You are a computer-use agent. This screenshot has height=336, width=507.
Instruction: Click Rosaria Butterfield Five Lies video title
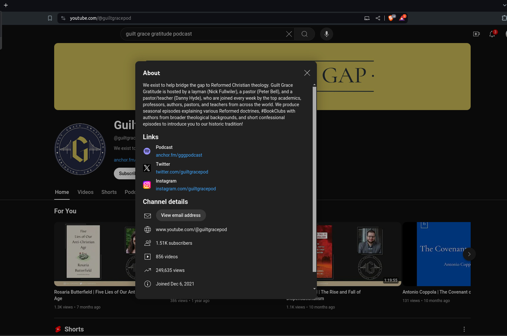[94, 295]
